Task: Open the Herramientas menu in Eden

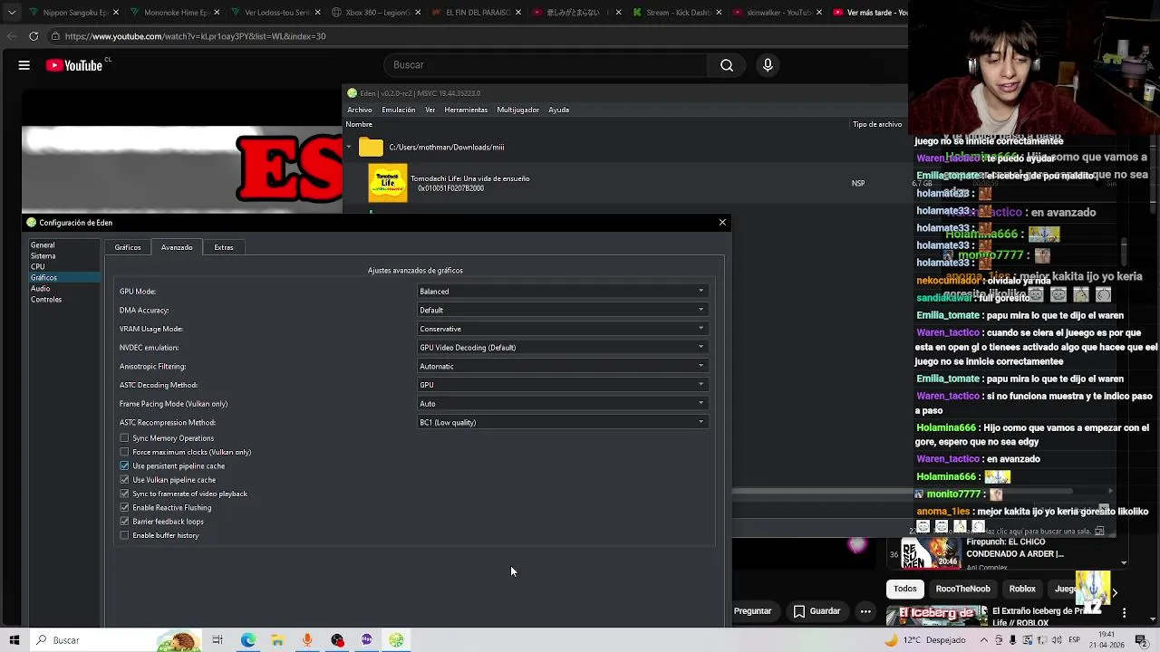Action: click(467, 110)
